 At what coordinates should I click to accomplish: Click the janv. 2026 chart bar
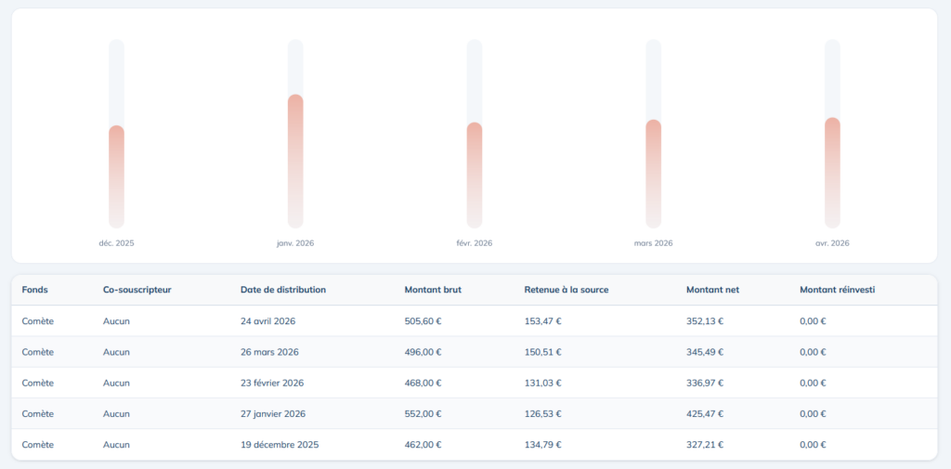pyautogui.click(x=295, y=160)
